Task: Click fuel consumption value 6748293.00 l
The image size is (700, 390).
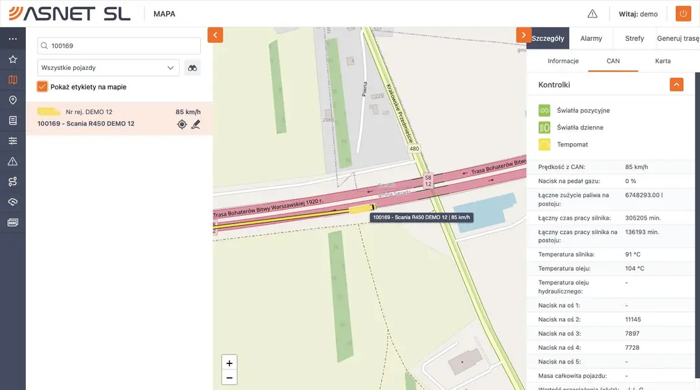Action: click(644, 195)
